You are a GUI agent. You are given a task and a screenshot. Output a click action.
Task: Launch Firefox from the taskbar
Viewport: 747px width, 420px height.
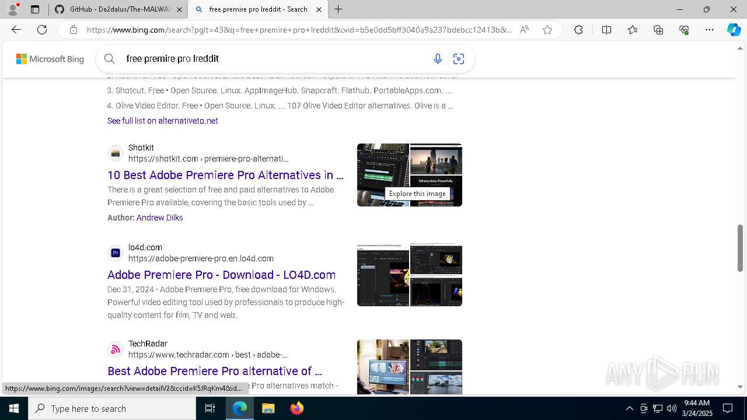pos(296,408)
